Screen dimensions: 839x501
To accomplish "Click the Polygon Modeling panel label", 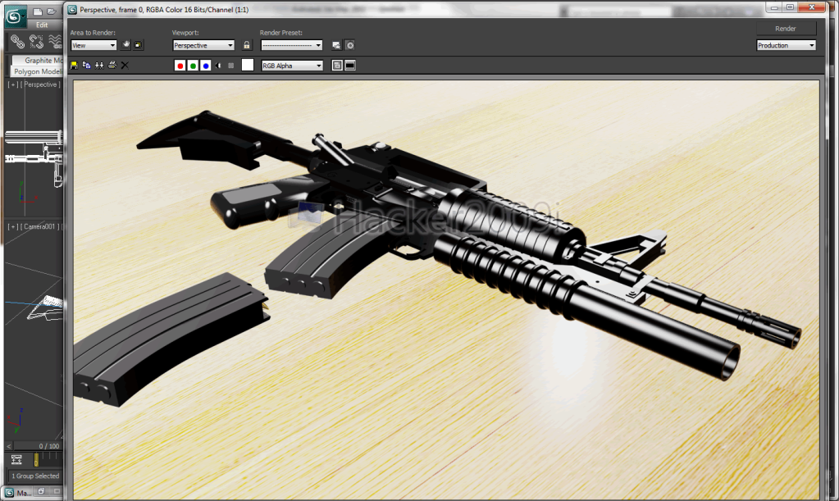I will (x=38, y=71).
